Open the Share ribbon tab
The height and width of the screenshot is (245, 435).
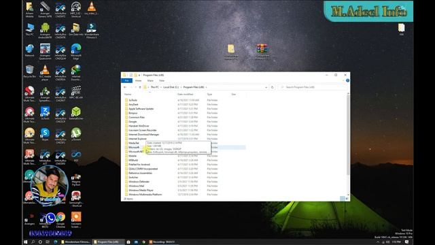click(x=150, y=80)
